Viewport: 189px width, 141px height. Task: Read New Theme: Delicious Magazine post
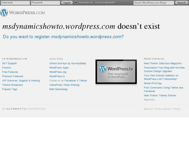point(162,63)
